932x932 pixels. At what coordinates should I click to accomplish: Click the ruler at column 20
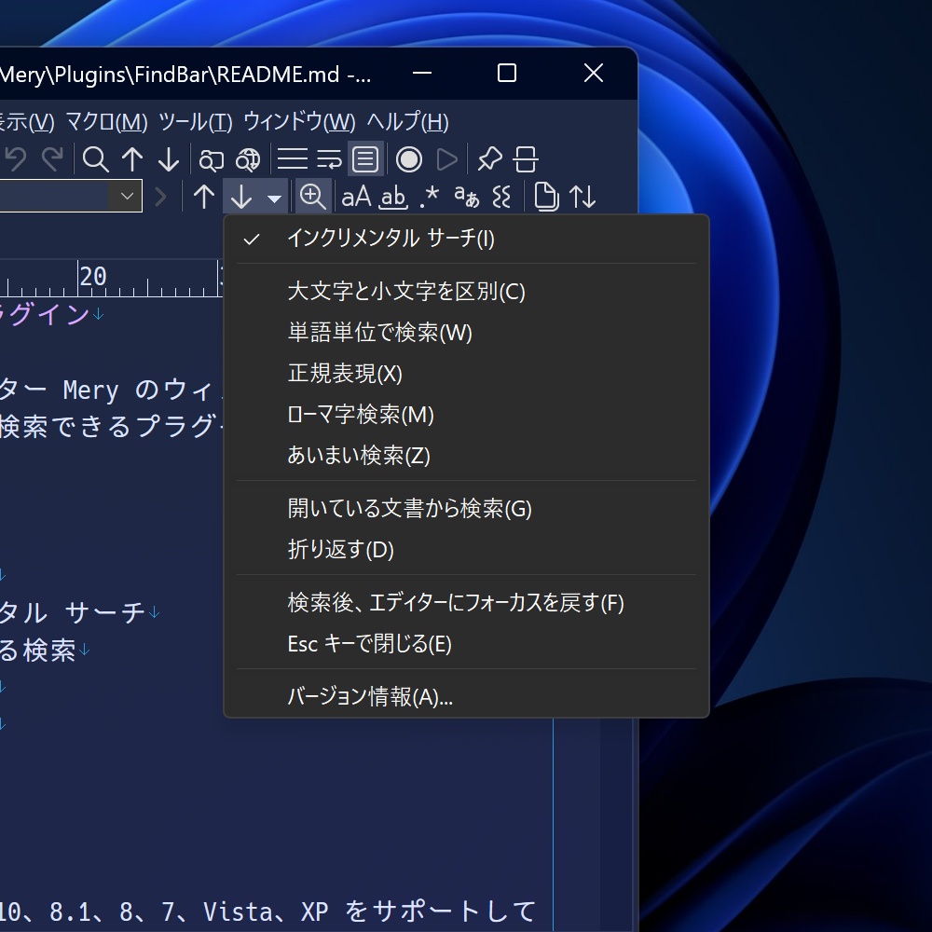(92, 277)
